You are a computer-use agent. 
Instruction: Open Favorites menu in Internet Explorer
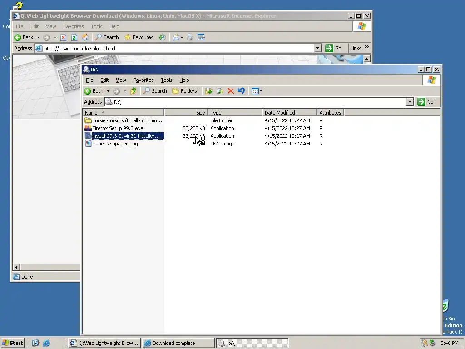pos(73,26)
